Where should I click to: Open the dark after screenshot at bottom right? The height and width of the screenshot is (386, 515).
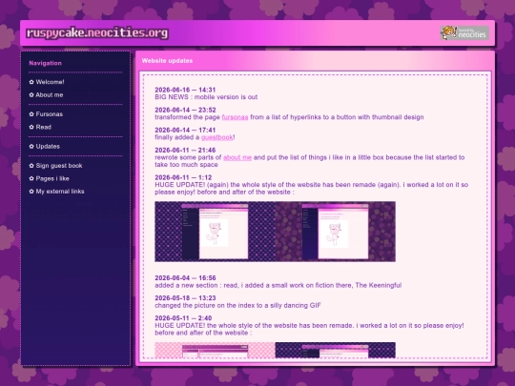[336, 350]
